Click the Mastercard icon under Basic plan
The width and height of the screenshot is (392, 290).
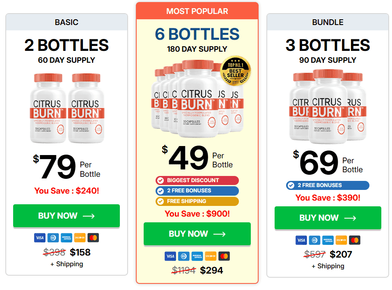coord(93,238)
